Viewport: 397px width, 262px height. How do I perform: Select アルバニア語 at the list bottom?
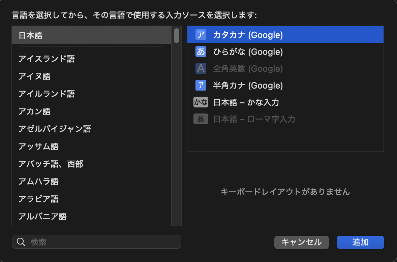click(x=42, y=217)
